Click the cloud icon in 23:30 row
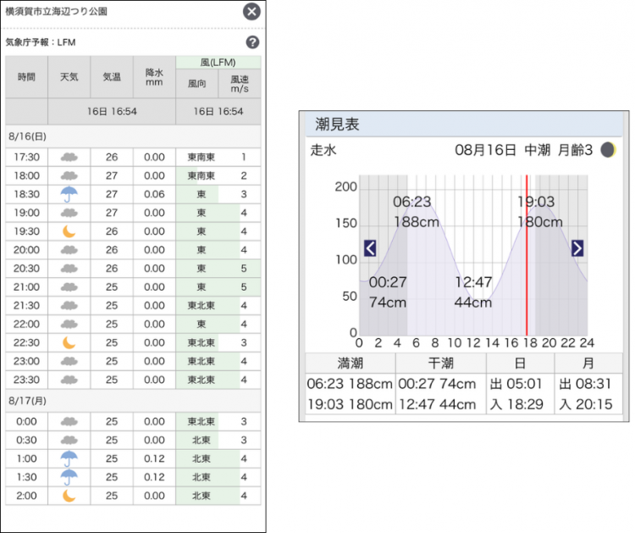635x533 pixels. pos(69,380)
